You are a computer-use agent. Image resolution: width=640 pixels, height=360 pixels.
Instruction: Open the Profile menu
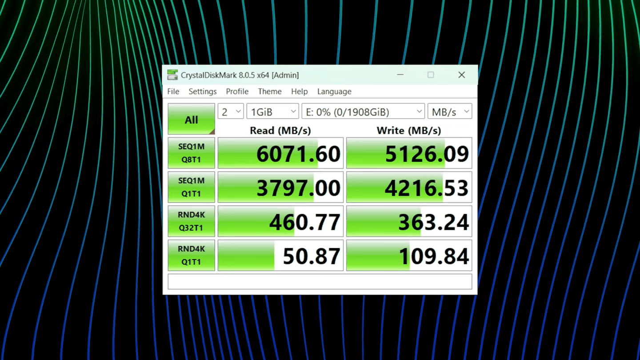[x=237, y=92]
